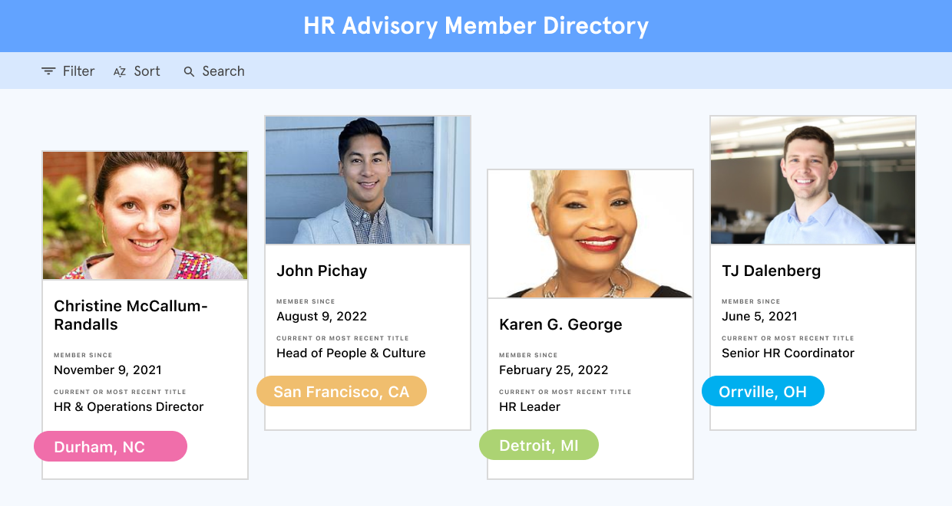Image resolution: width=952 pixels, height=506 pixels.
Task: Click TJ Dalenberg's profile photo
Action: [812, 179]
